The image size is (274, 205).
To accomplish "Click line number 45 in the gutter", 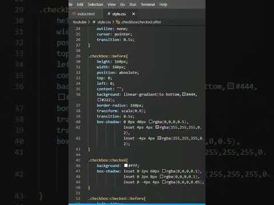I will coord(78,160).
